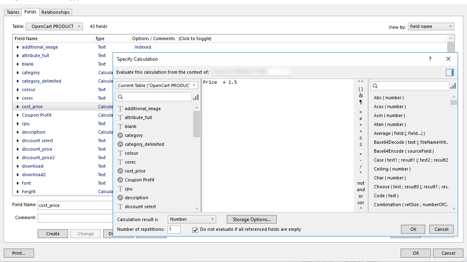Open the Current Table context dropdown
The height and width of the screenshot is (262, 467).
(x=157, y=85)
